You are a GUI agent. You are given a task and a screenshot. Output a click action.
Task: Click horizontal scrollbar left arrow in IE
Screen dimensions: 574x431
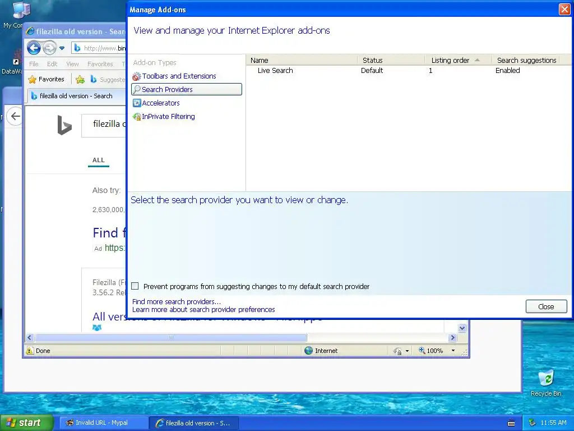tap(30, 337)
